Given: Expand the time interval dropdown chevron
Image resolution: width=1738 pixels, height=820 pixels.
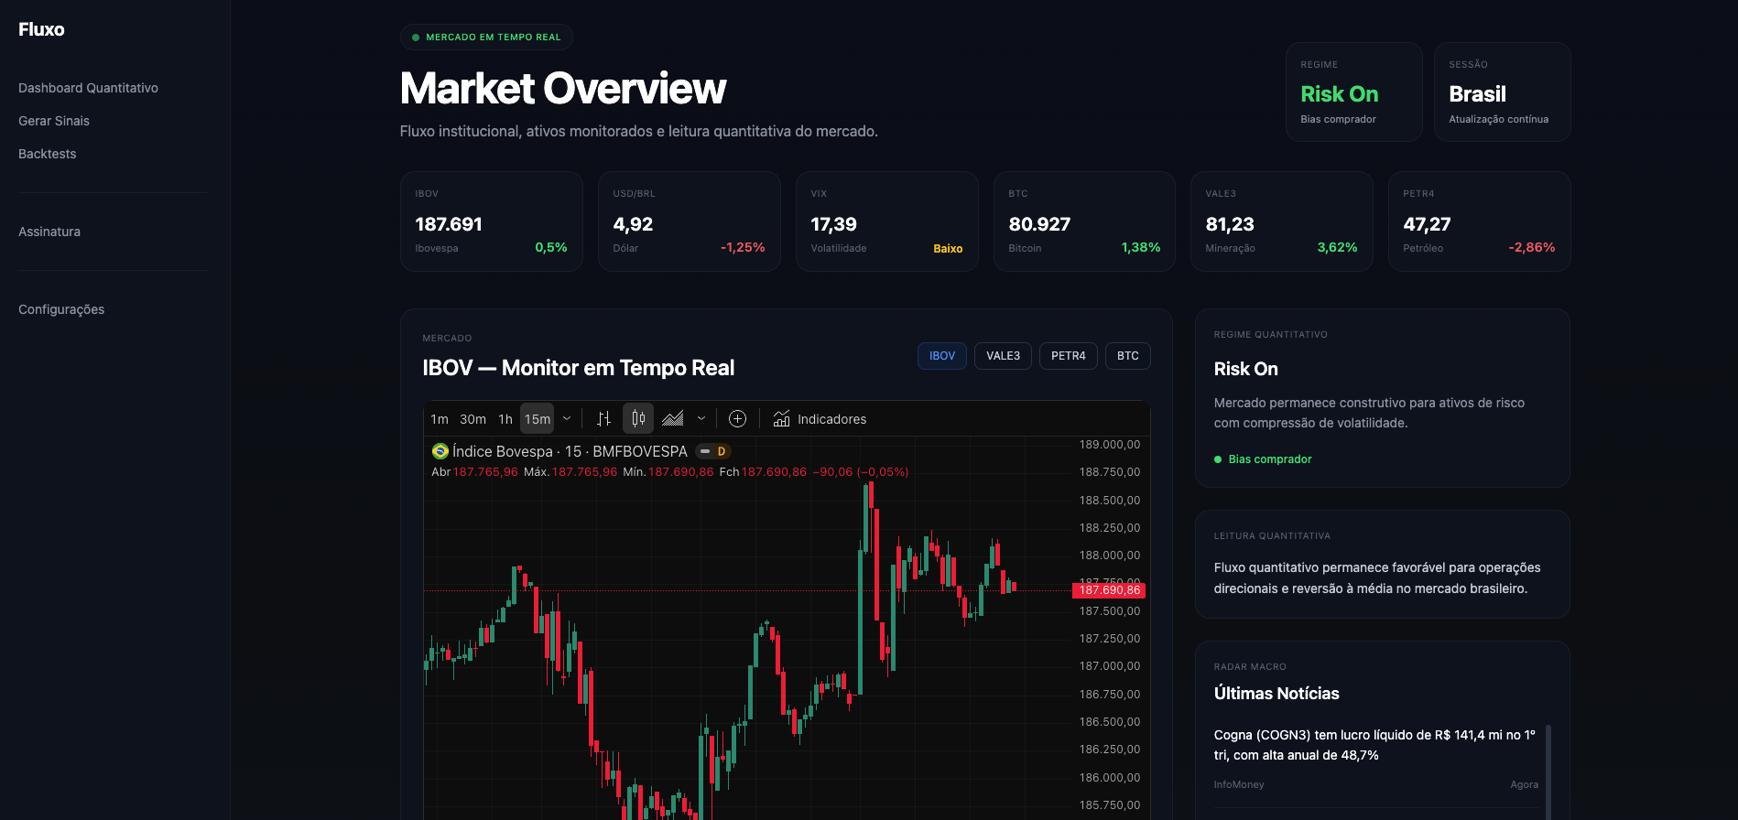Looking at the screenshot, I should point(567,419).
